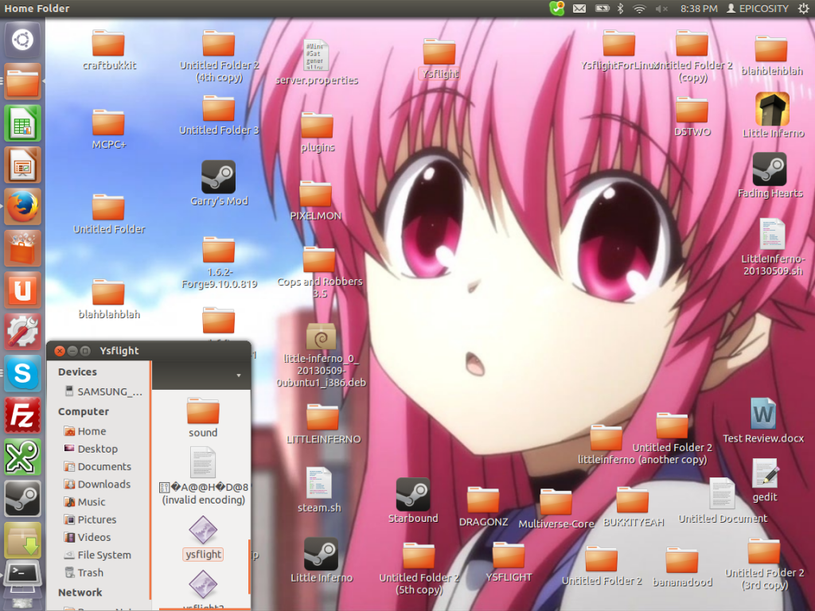Open the muted sound indicator menu

tap(661, 8)
